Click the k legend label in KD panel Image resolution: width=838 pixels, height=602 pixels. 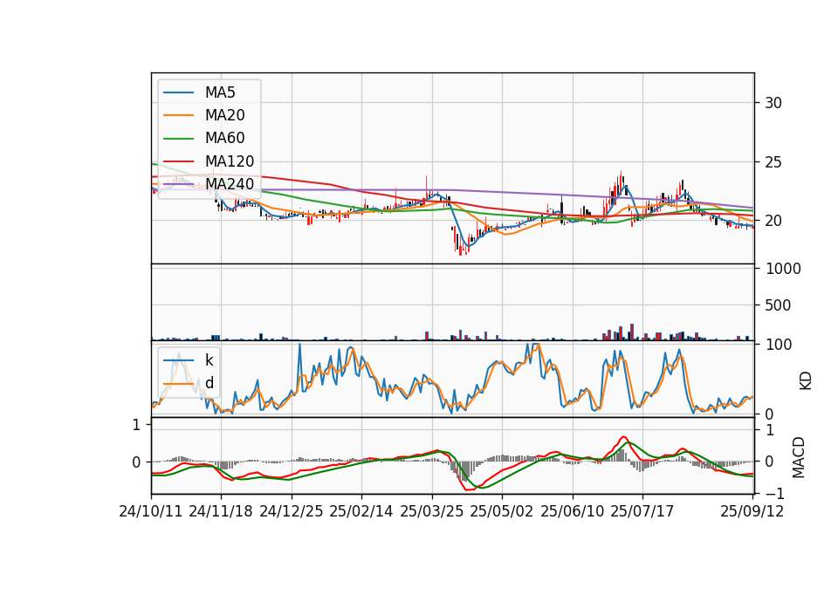[x=209, y=360]
